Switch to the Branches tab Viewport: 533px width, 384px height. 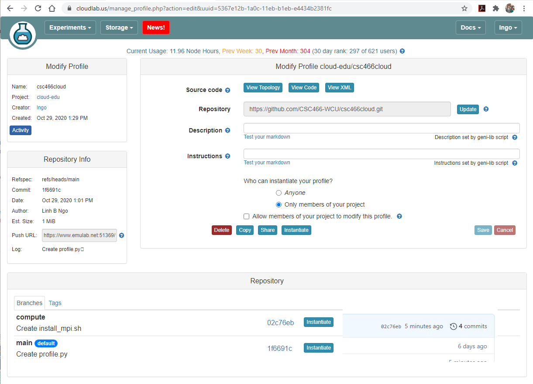pyautogui.click(x=30, y=303)
